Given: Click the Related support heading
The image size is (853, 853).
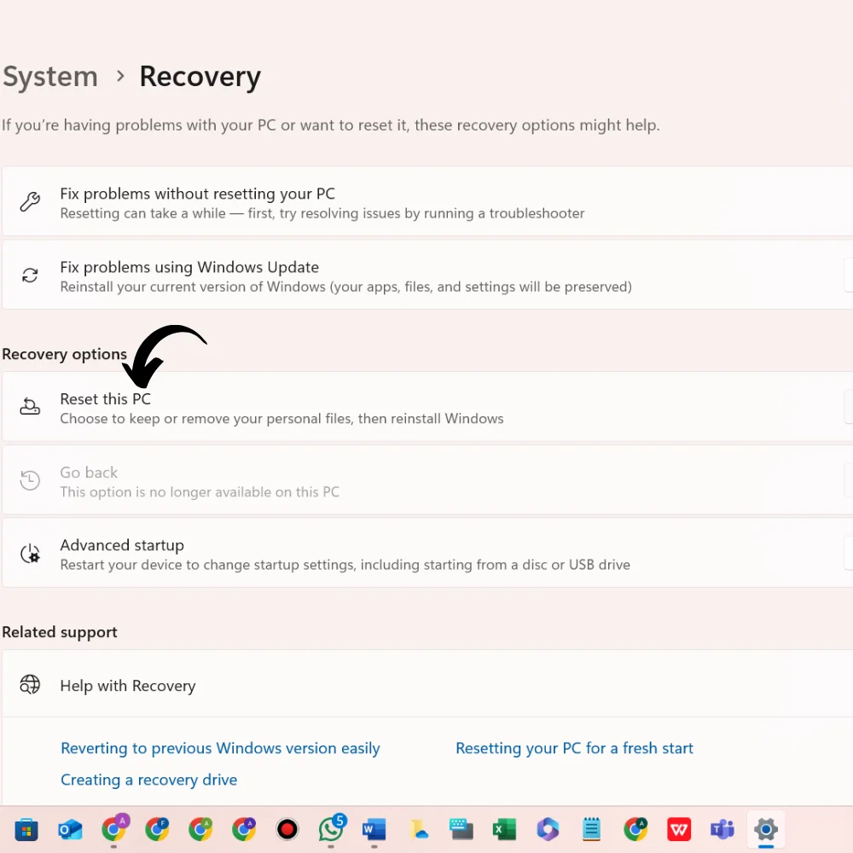Looking at the screenshot, I should pyautogui.click(x=60, y=632).
